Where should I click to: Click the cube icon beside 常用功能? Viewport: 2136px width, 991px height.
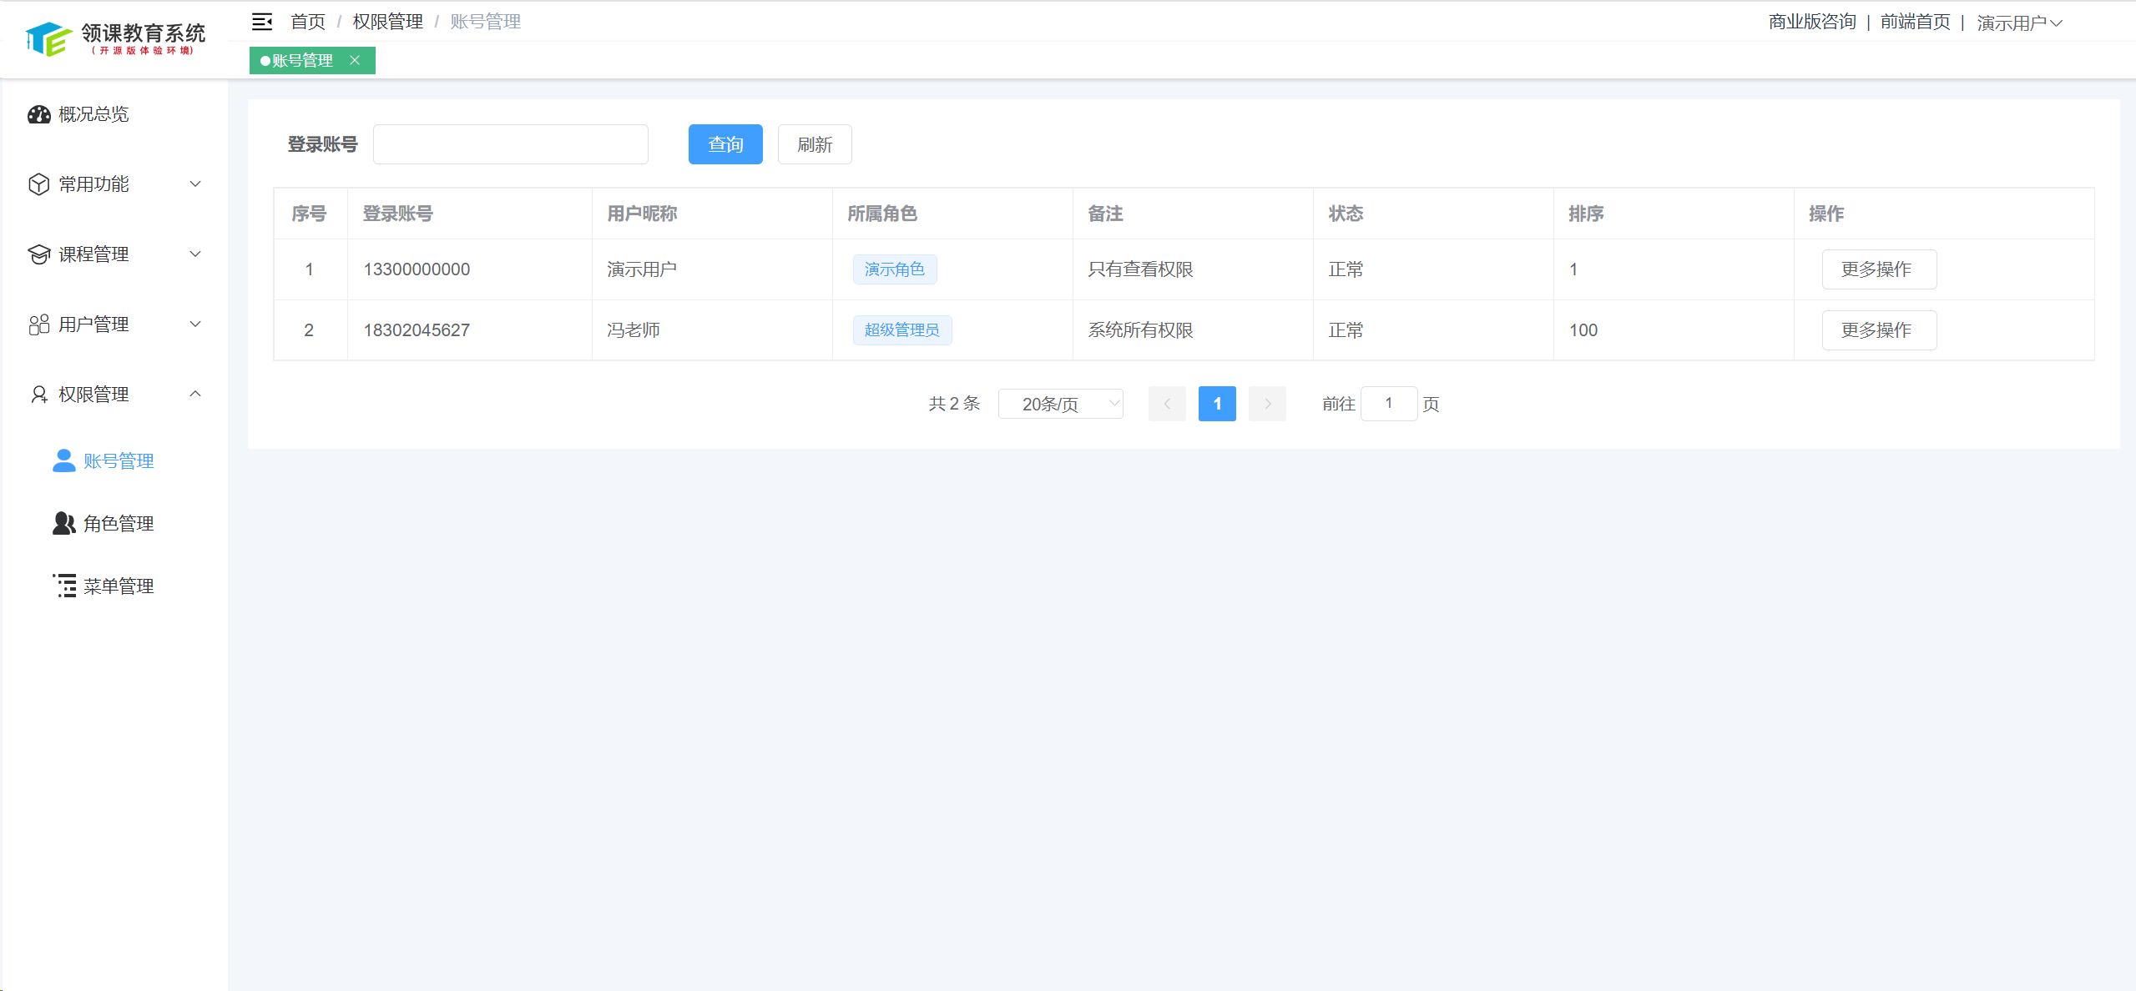pyautogui.click(x=39, y=184)
